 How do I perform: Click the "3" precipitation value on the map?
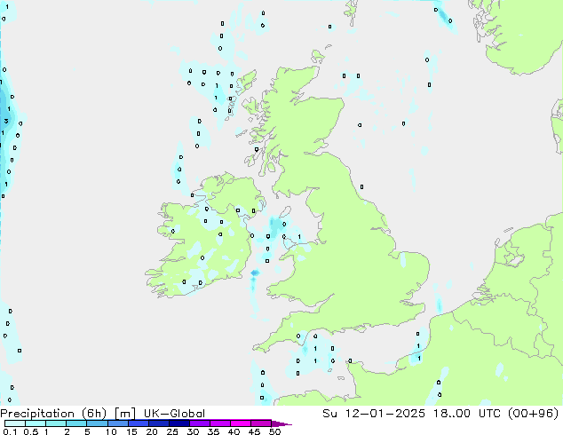pos(6,121)
